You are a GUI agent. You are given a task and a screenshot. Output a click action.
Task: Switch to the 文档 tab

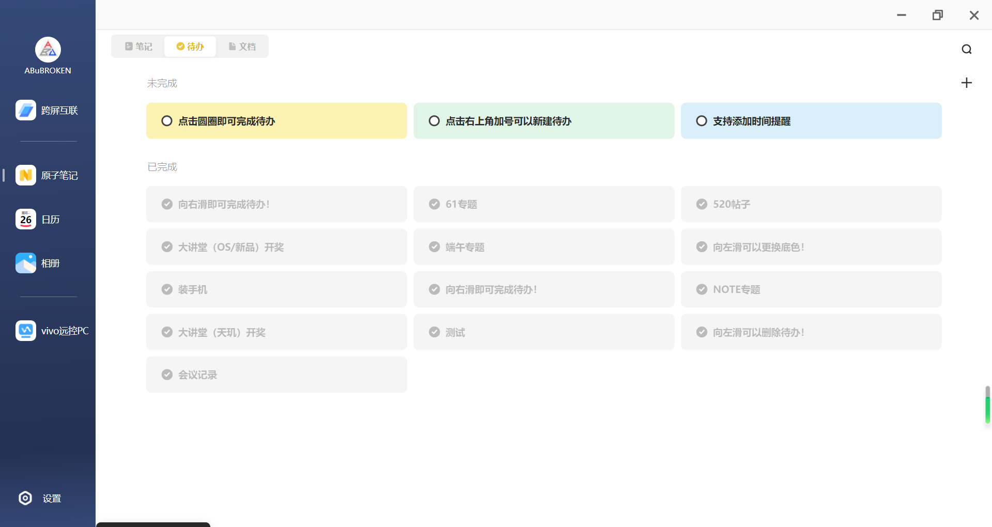242,47
